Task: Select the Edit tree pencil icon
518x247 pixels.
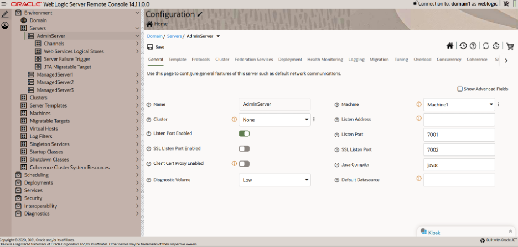Action: click(5, 14)
